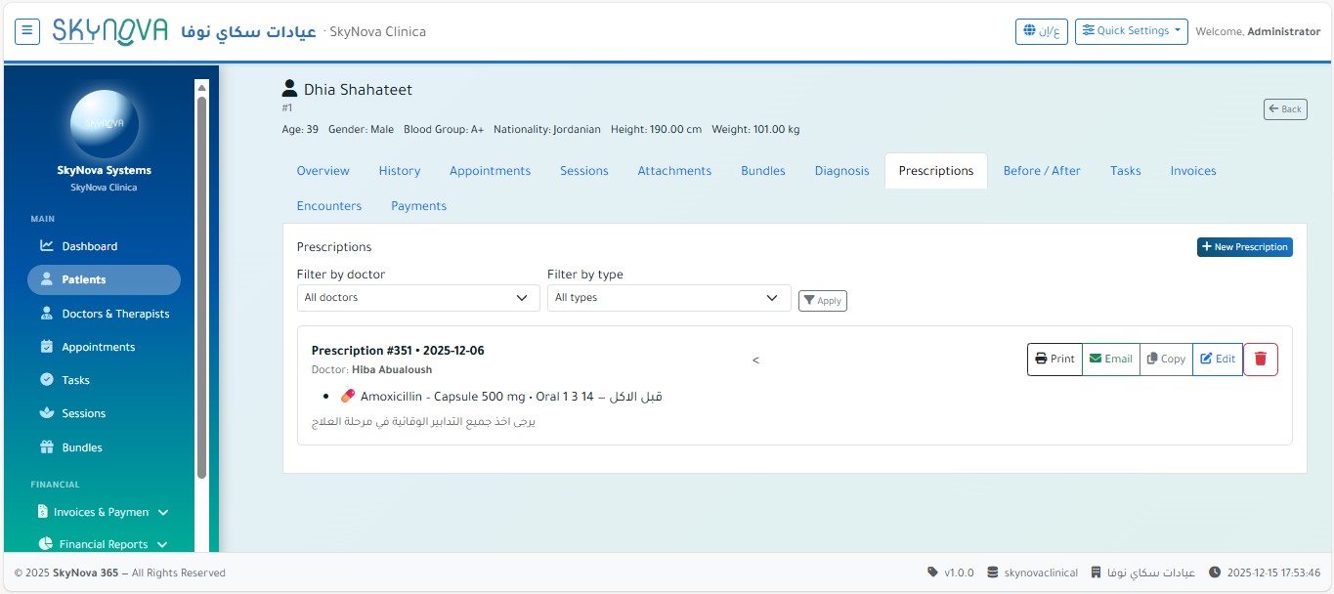Open Tasks in the sidebar
Viewport: 1334px width, 594px height.
tap(75, 380)
